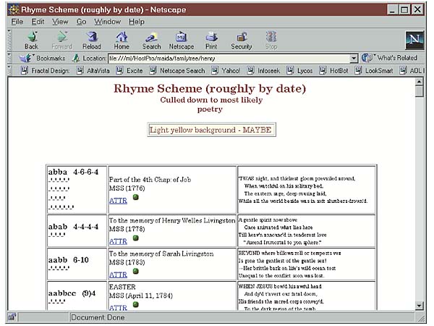Open ATTR link for Sarah Livingston

[x=118, y=275]
